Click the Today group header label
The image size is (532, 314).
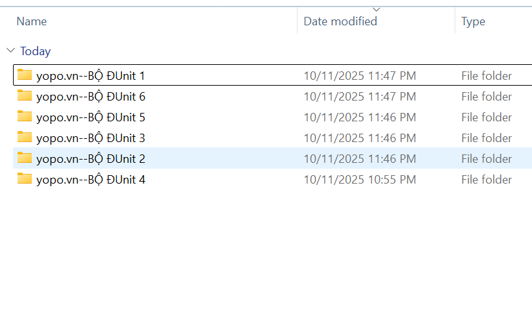(x=35, y=51)
